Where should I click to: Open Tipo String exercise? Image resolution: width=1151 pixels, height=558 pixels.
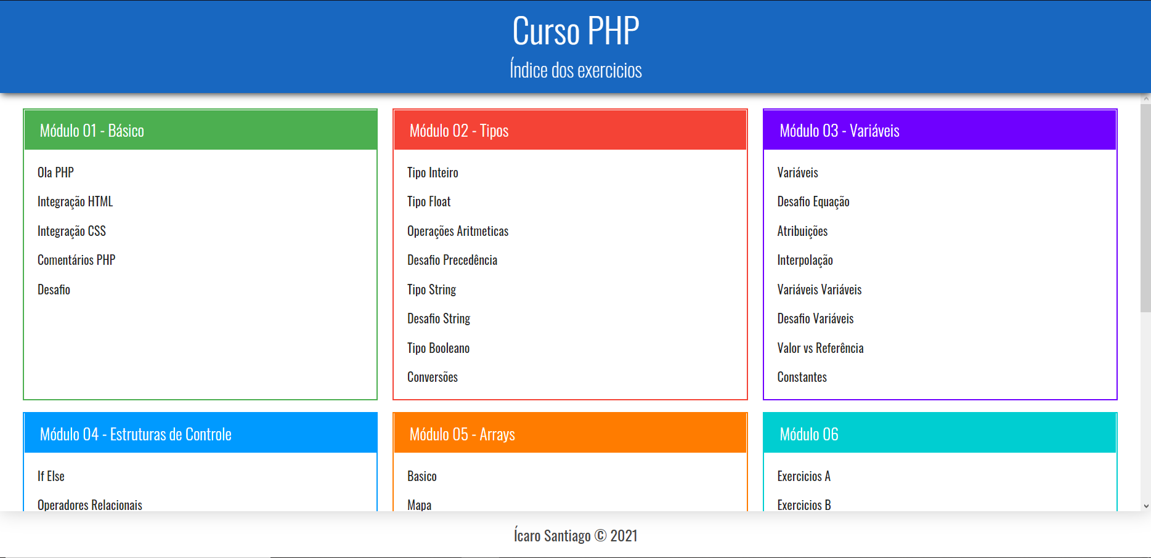(431, 289)
